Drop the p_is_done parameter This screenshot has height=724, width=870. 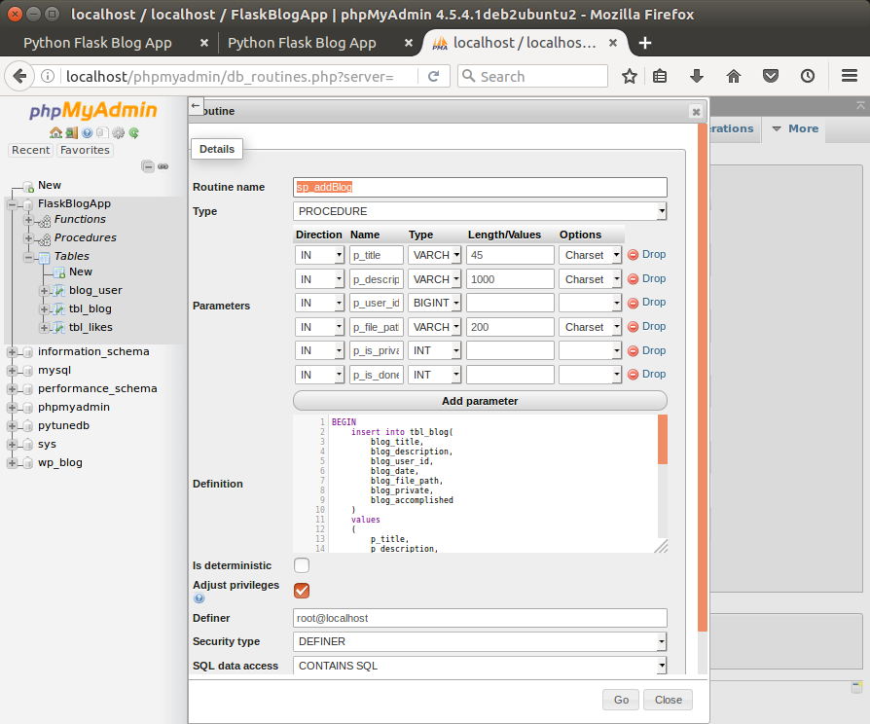tap(647, 375)
